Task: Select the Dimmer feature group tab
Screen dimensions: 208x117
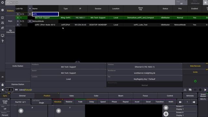Action: tap(22, 96)
